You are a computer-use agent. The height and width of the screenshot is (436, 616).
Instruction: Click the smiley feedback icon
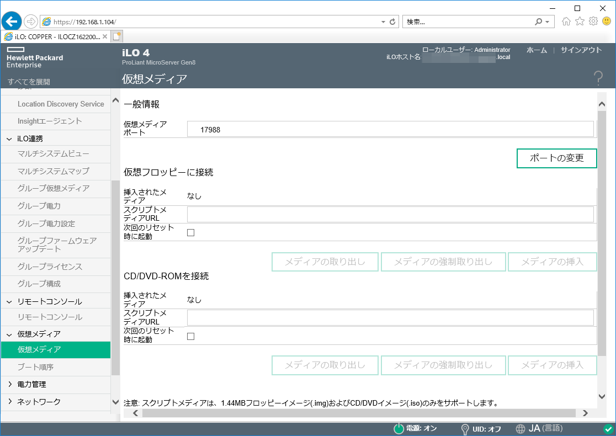(x=607, y=21)
